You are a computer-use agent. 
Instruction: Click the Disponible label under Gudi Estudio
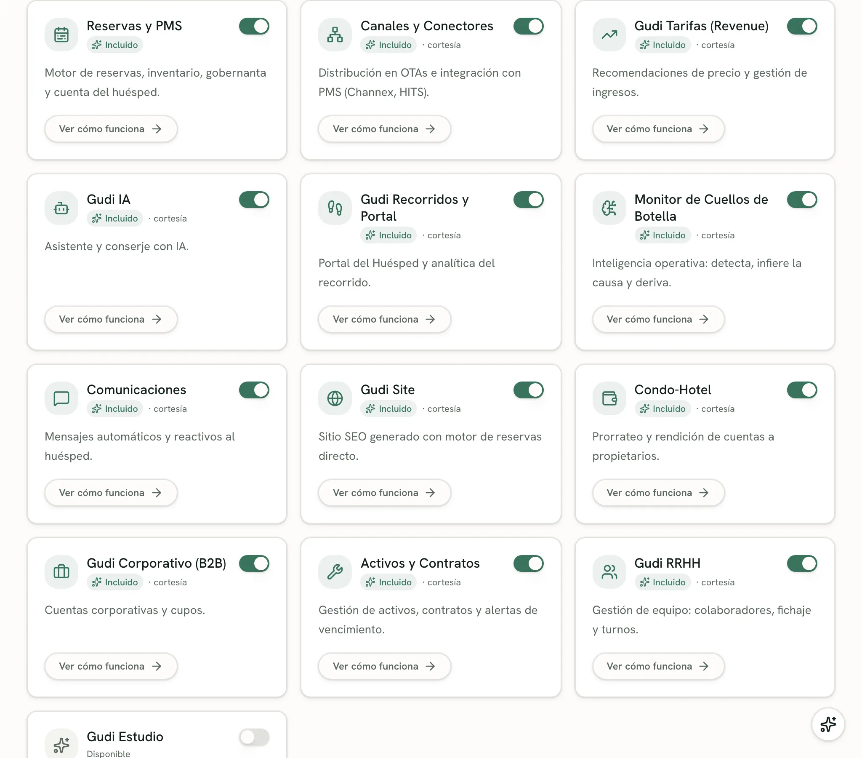pyautogui.click(x=109, y=753)
